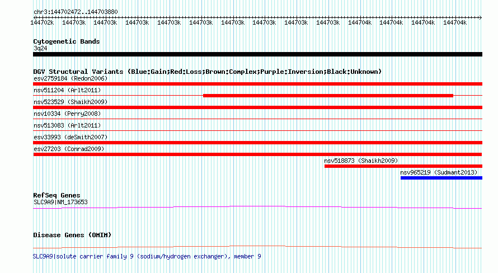Click the chr3:144702472..144703880 region label

tap(76, 12)
